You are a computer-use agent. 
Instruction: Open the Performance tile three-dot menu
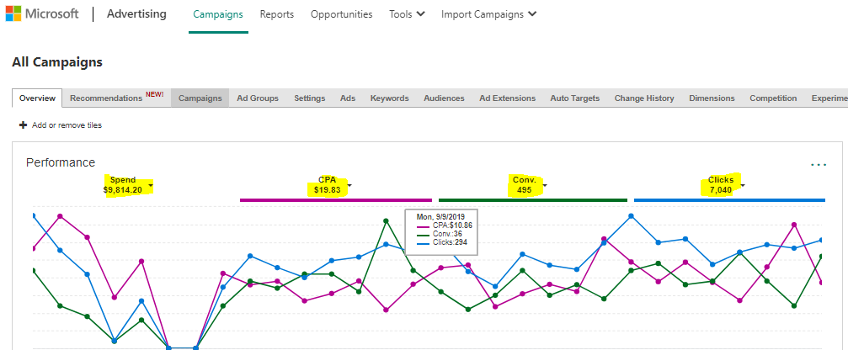[818, 165]
